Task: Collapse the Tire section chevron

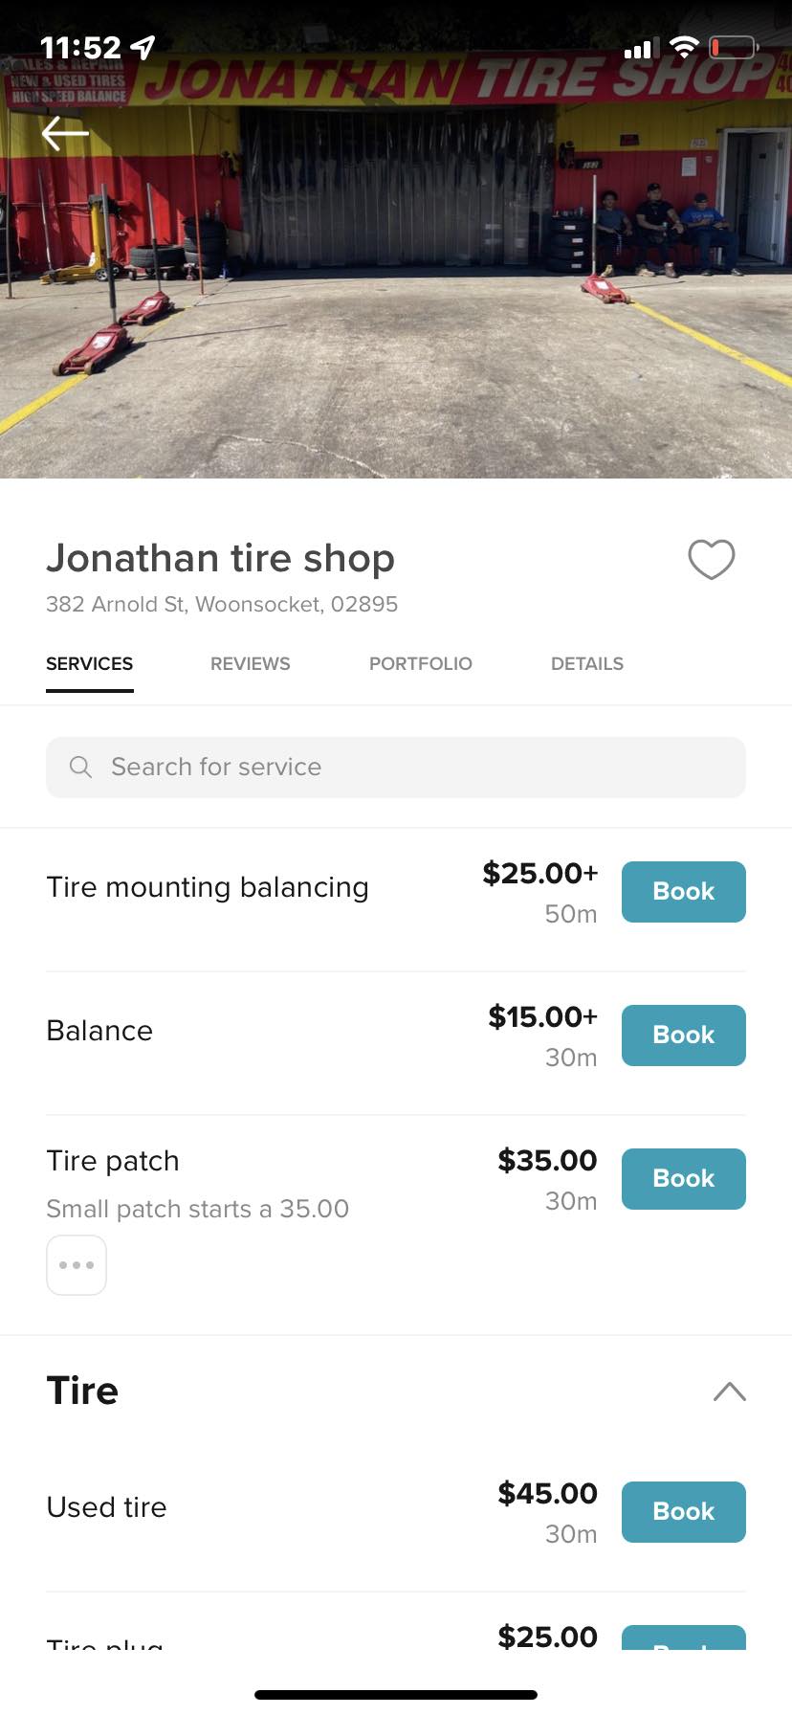Action: pos(729,1392)
